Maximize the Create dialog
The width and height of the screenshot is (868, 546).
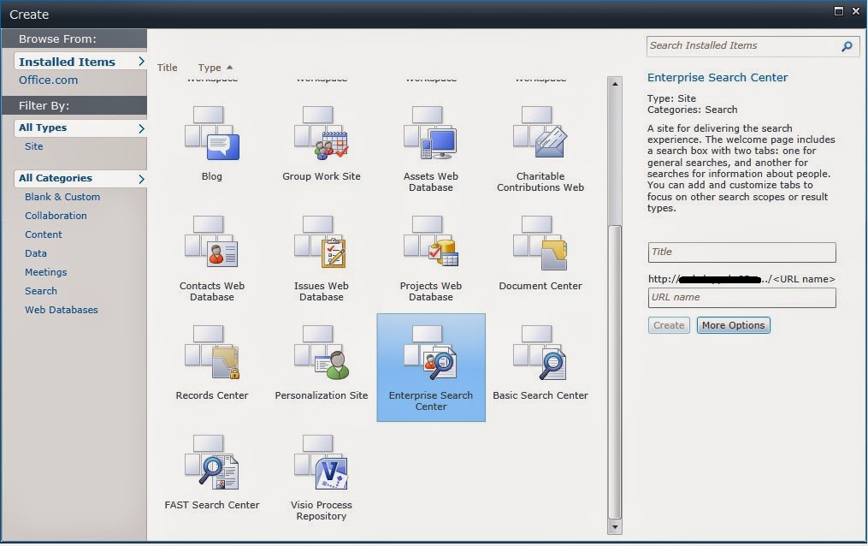click(x=839, y=11)
